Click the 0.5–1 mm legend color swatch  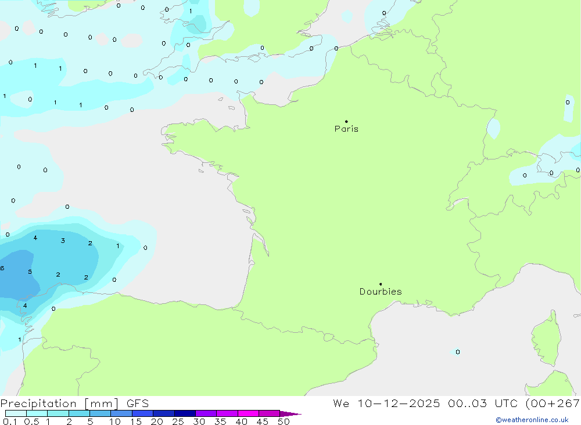[37, 413]
